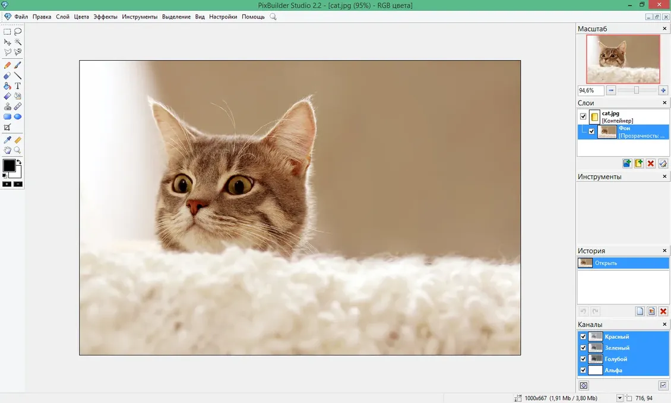Select the Magic Wand tool
This screenshot has width=671, height=403.
tap(18, 42)
